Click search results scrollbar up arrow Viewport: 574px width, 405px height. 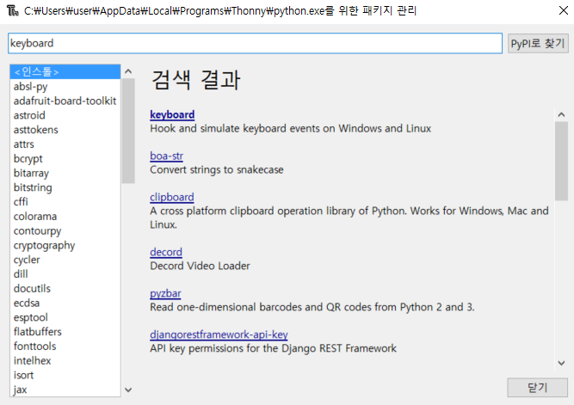[x=561, y=114]
